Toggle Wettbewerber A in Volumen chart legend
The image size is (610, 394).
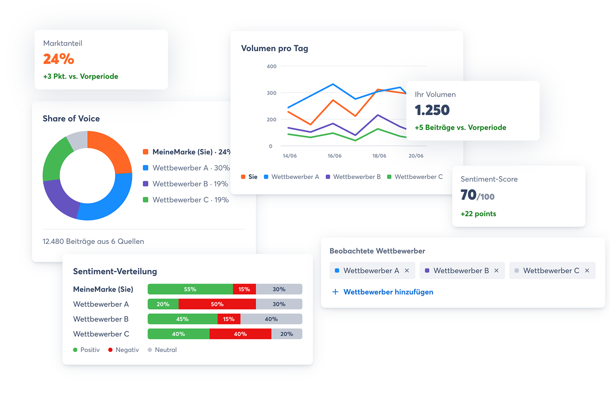tap(292, 177)
